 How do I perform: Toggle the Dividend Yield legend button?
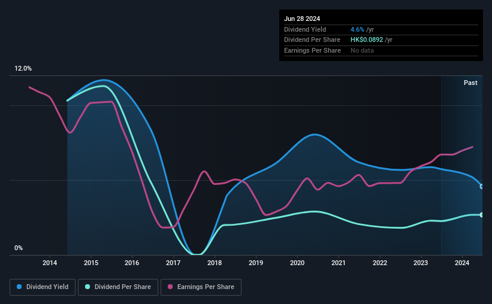point(43,287)
